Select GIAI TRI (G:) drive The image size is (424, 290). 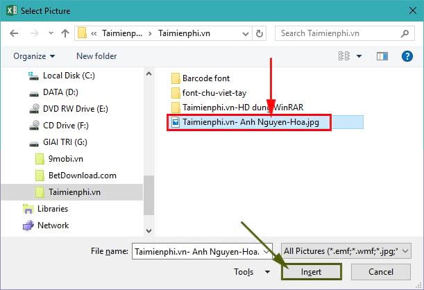pyautogui.click(x=65, y=142)
